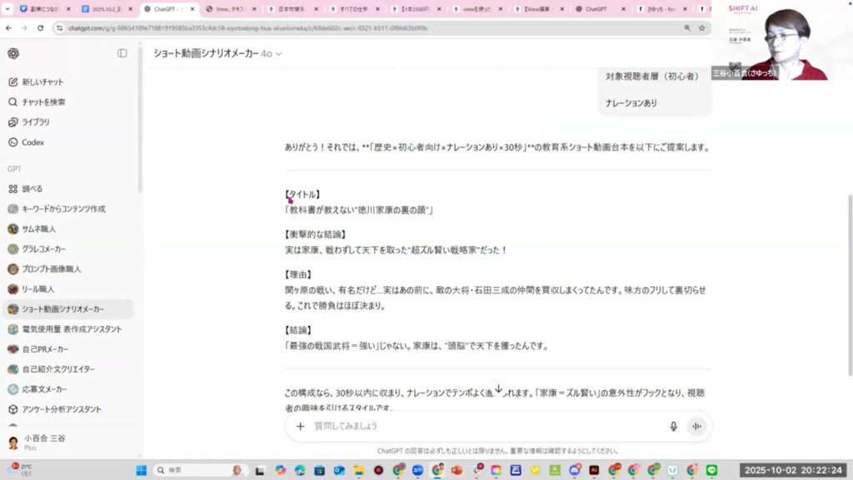Collapse the sidebar with the panel toggle icon
This screenshot has width=853, height=480.
[122, 53]
